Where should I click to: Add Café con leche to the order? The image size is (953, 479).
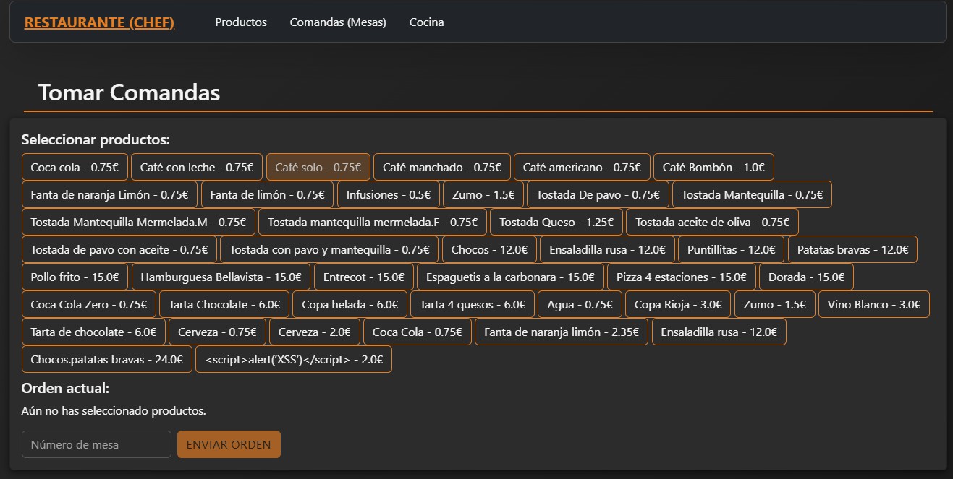tap(197, 167)
